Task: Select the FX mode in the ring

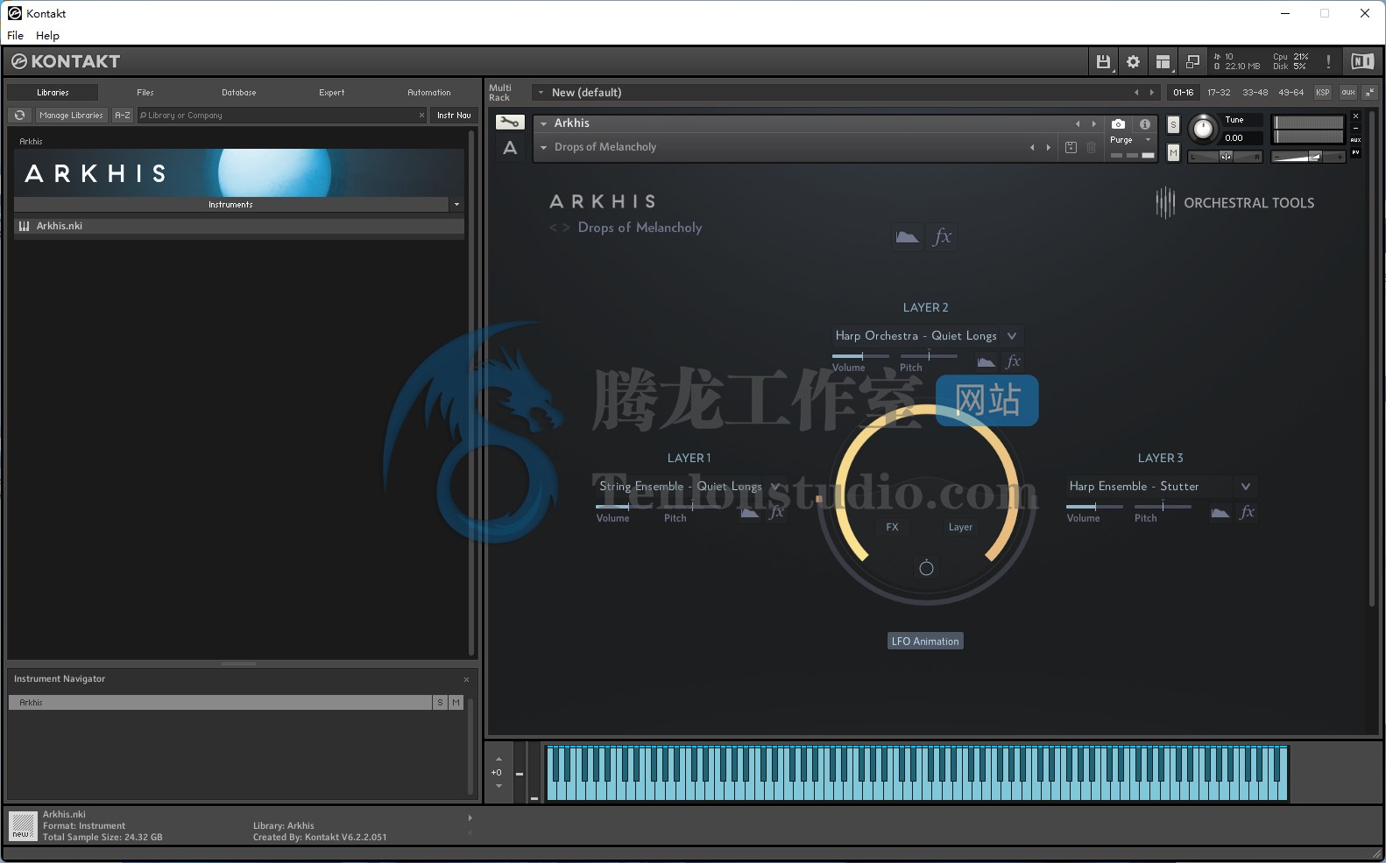Action: (892, 527)
